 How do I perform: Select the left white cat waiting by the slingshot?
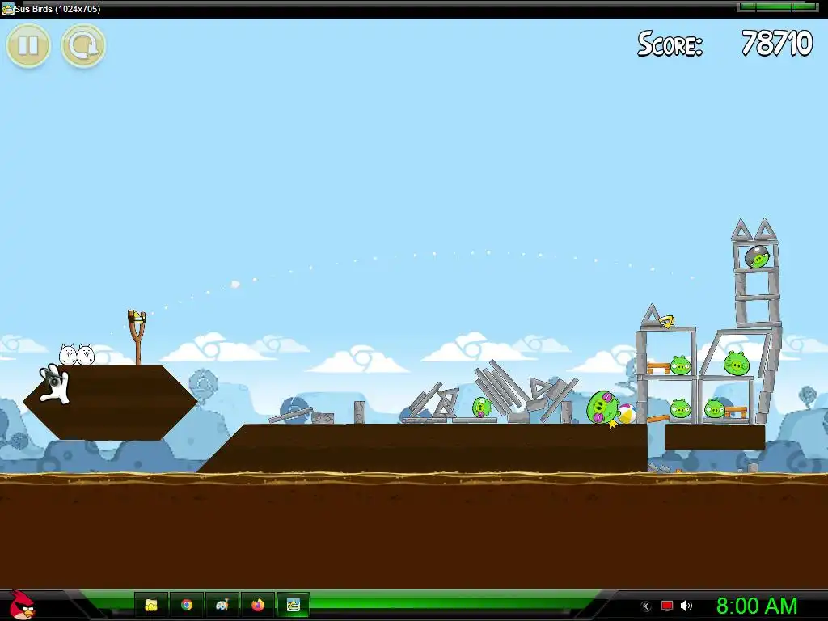click(68, 354)
